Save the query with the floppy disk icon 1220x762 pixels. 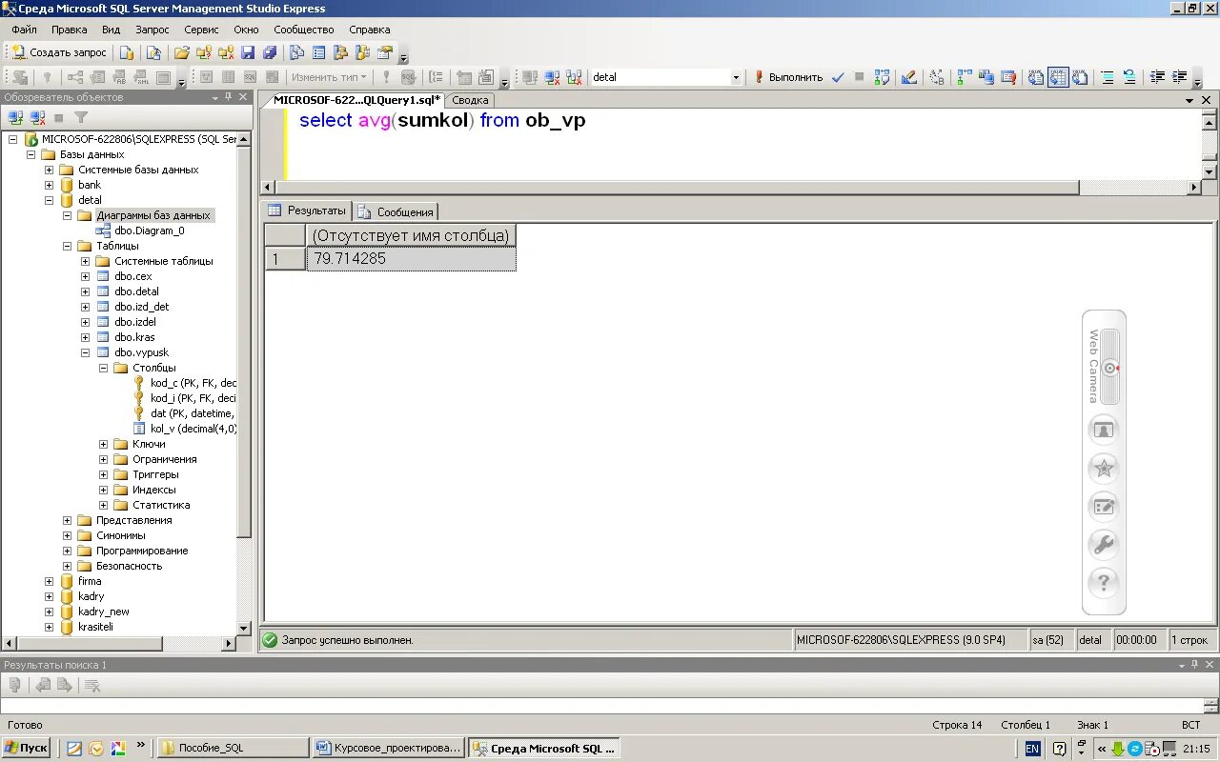[x=248, y=52]
